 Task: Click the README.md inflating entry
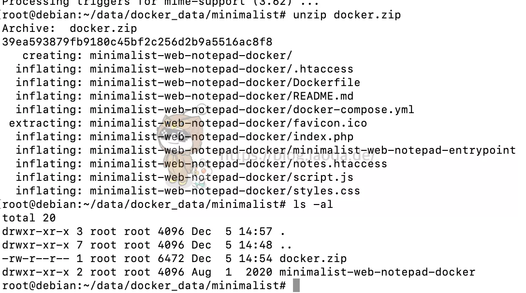[221, 96]
